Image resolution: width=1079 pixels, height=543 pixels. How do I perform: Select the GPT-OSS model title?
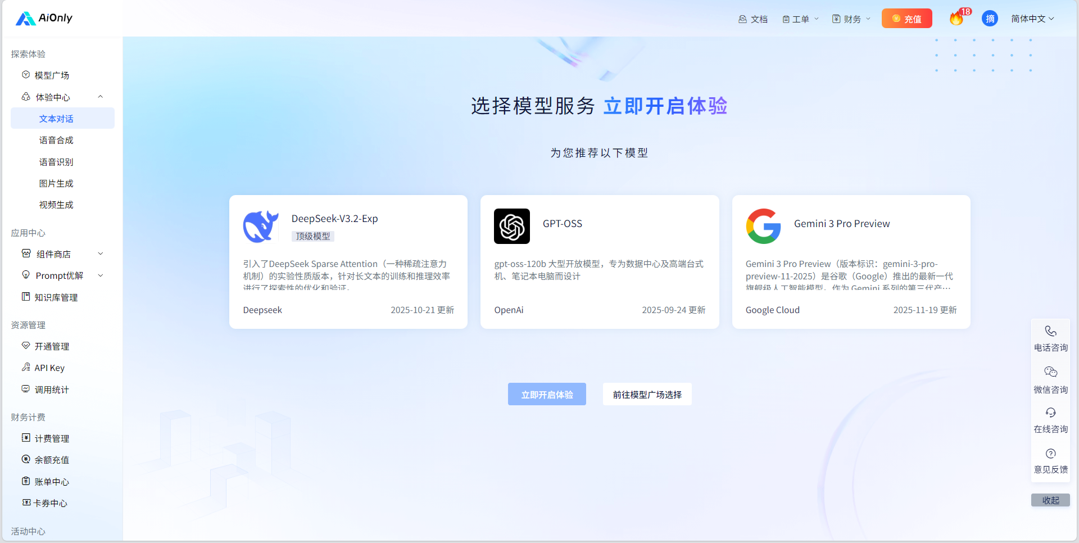[563, 224]
